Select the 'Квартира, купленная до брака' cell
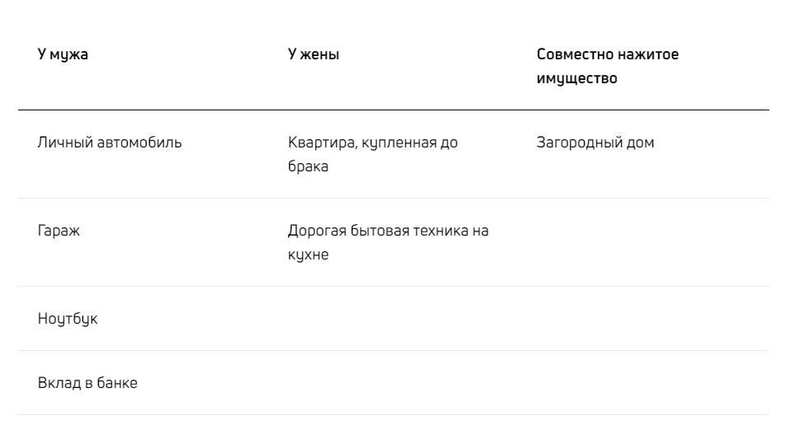 (x=372, y=154)
